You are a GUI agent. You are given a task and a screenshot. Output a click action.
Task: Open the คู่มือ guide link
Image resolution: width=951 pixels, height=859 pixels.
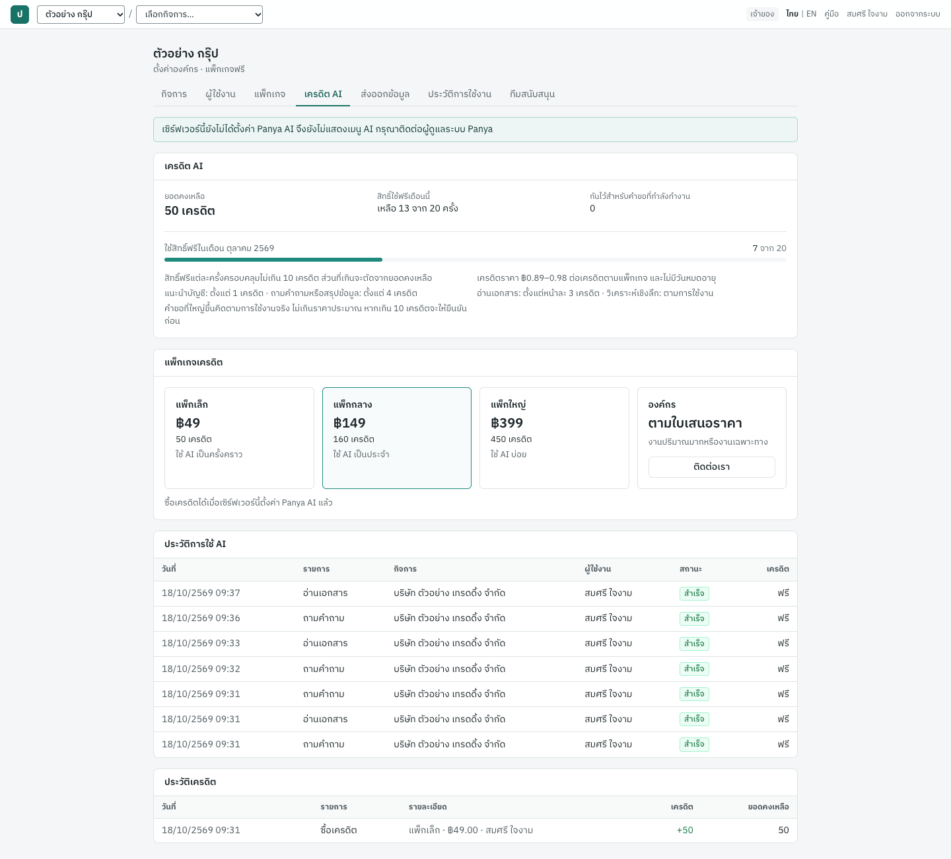pyautogui.click(x=831, y=14)
